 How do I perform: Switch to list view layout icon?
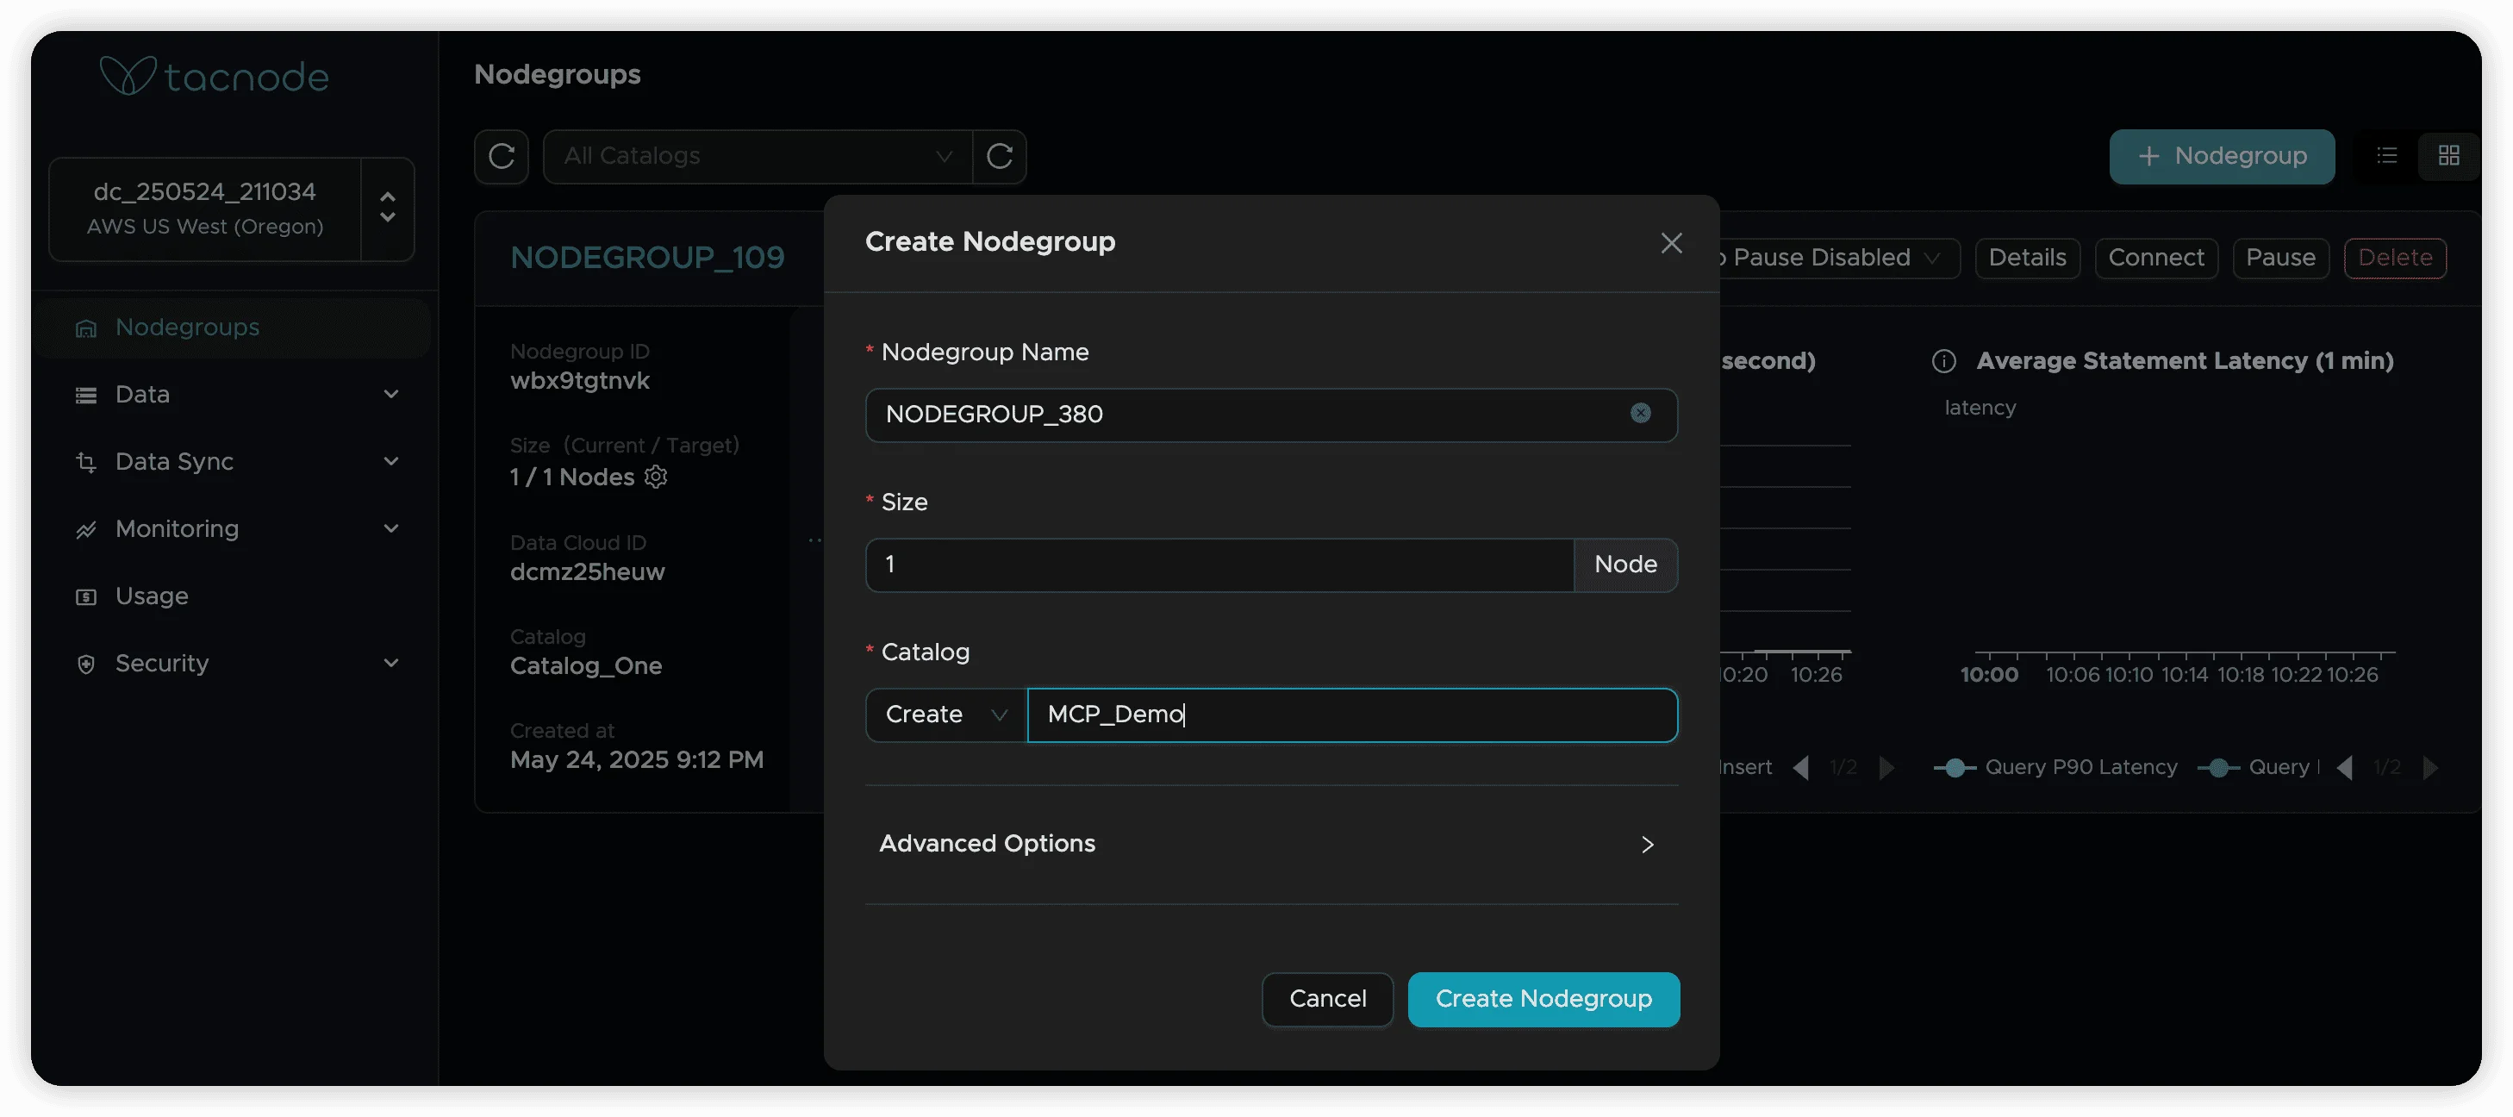coord(2386,156)
